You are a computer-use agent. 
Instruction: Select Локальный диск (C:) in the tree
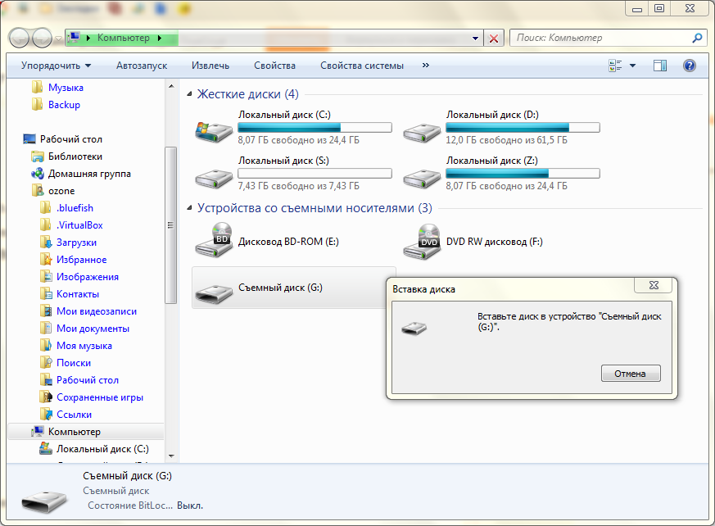point(102,449)
